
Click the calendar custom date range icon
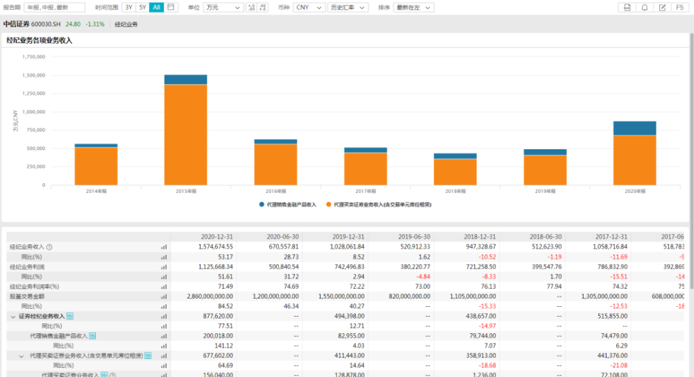[x=171, y=8]
